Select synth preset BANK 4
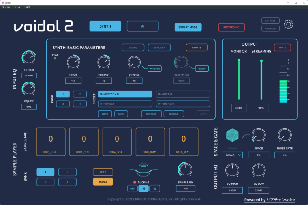 point(80,104)
